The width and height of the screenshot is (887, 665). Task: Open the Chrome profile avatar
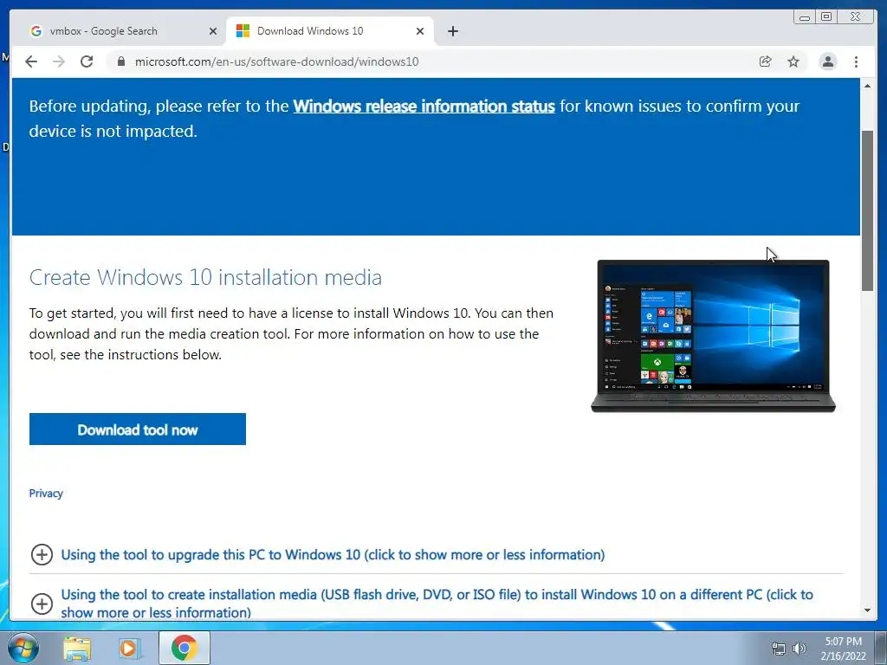(x=827, y=61)
